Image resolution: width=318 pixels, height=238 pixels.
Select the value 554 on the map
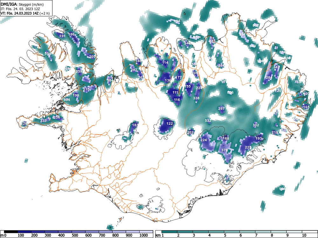point(48,54)
